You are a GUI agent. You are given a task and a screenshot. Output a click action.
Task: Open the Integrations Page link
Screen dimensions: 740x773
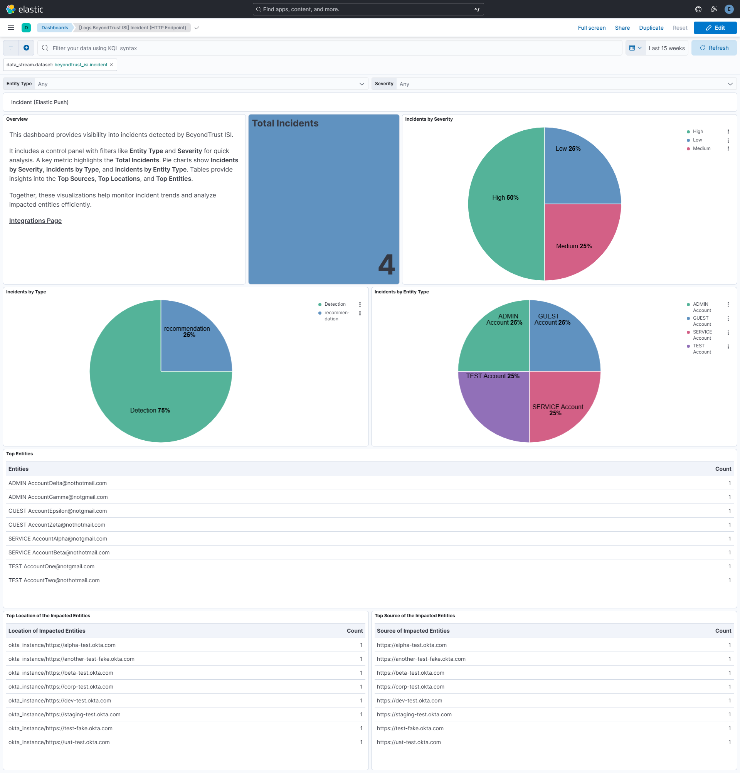[35, 221]
